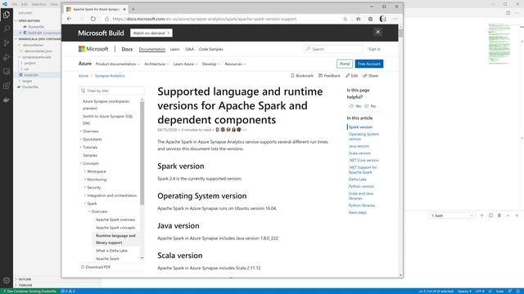Open Manage gear icon in VS Code
524x294 pixels.
7,280
